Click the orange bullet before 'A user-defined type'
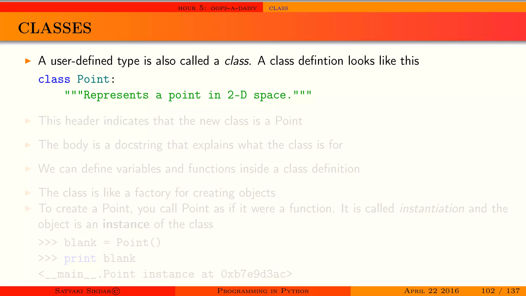526x296 pixels. click(28, 61)
